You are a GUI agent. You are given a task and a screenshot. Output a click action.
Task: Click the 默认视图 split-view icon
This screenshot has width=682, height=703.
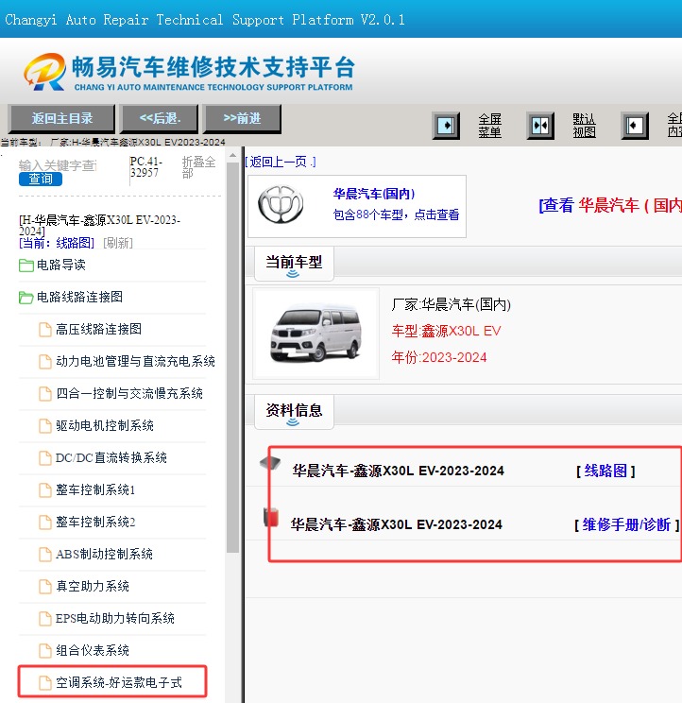[x=540, y=125]
